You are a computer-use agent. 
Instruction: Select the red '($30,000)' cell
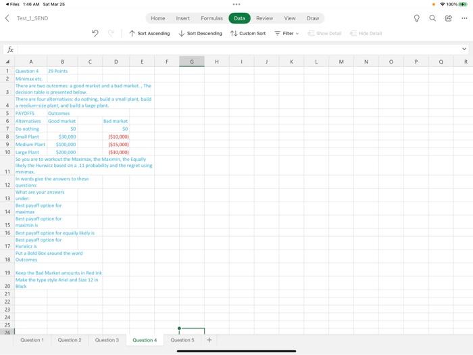pyautogui.click(x=116, y=152)
